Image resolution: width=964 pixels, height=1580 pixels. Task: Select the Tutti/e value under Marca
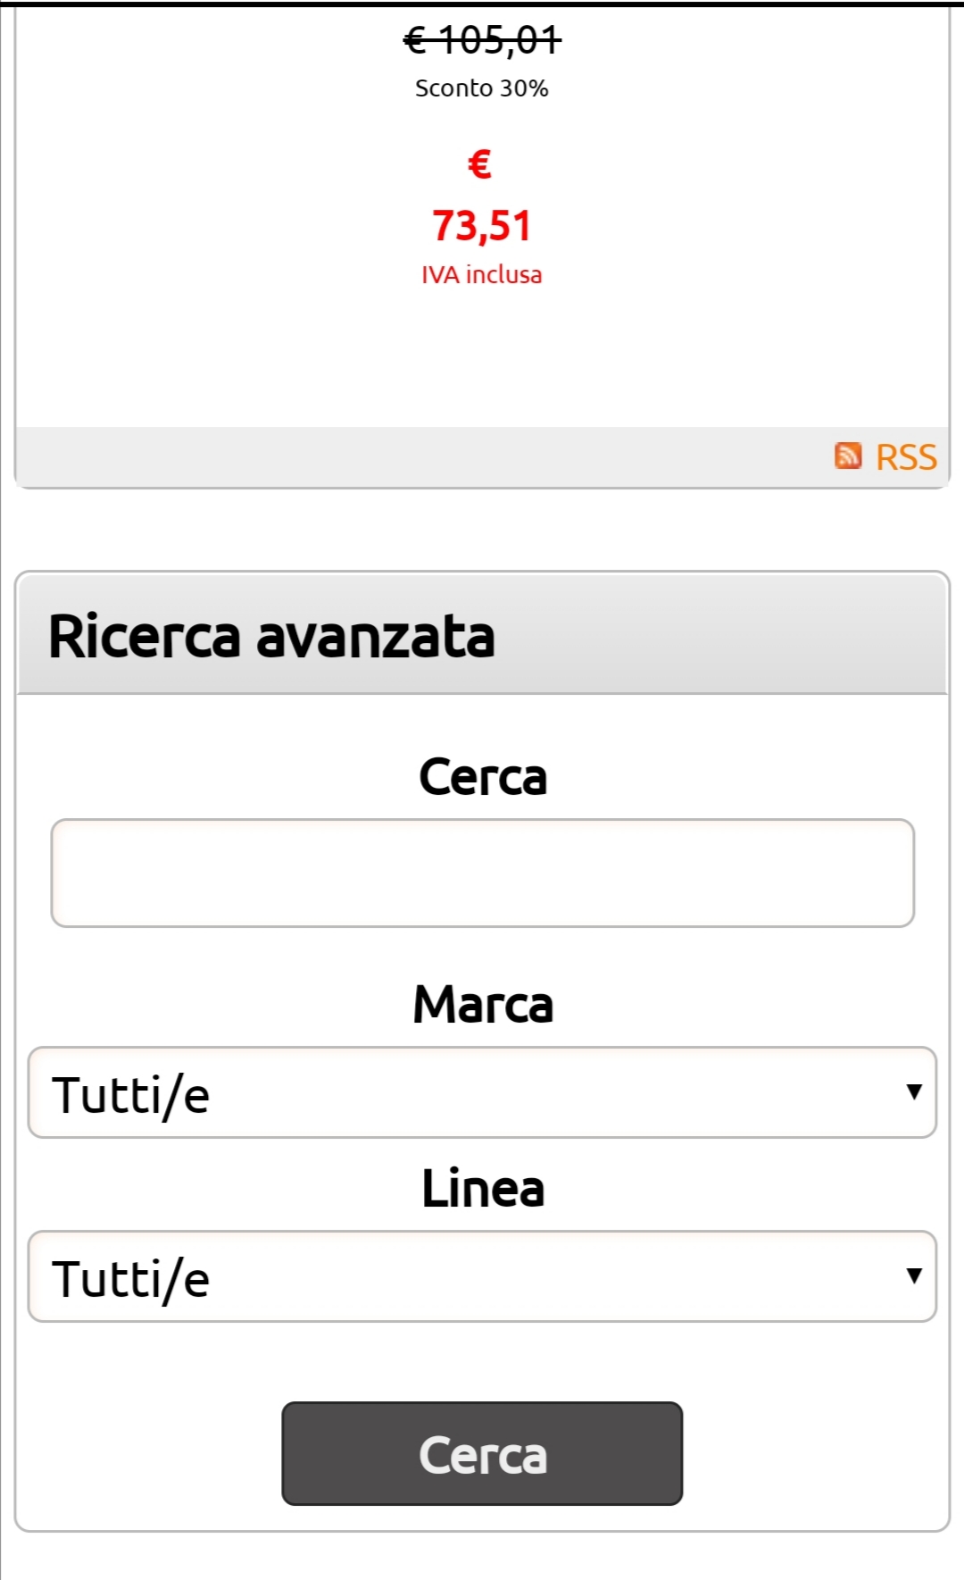pos(131,1095)
